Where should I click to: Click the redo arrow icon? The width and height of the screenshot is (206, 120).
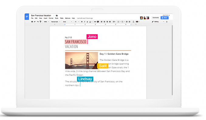click(38, 22)
